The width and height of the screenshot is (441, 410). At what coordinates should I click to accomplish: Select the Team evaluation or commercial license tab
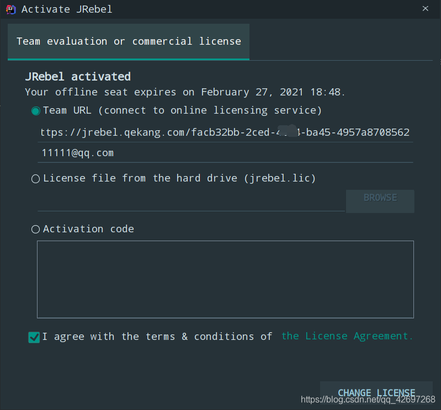coord(129,41)
